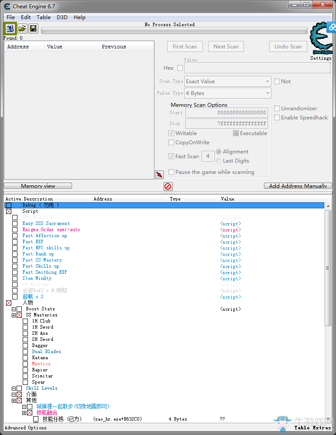Click the Fast Scan alignment value box

click(208, 156)
